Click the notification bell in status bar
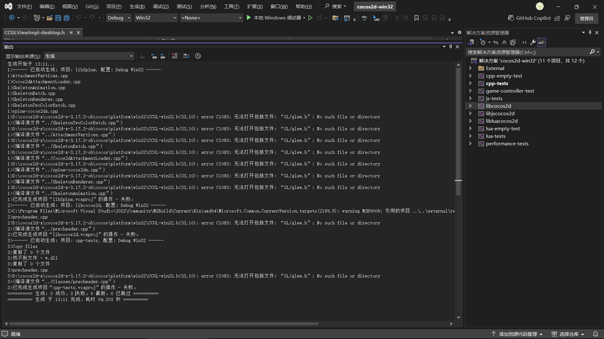The width and height of the screenshot is (604, 339). [x=596, y=334]
